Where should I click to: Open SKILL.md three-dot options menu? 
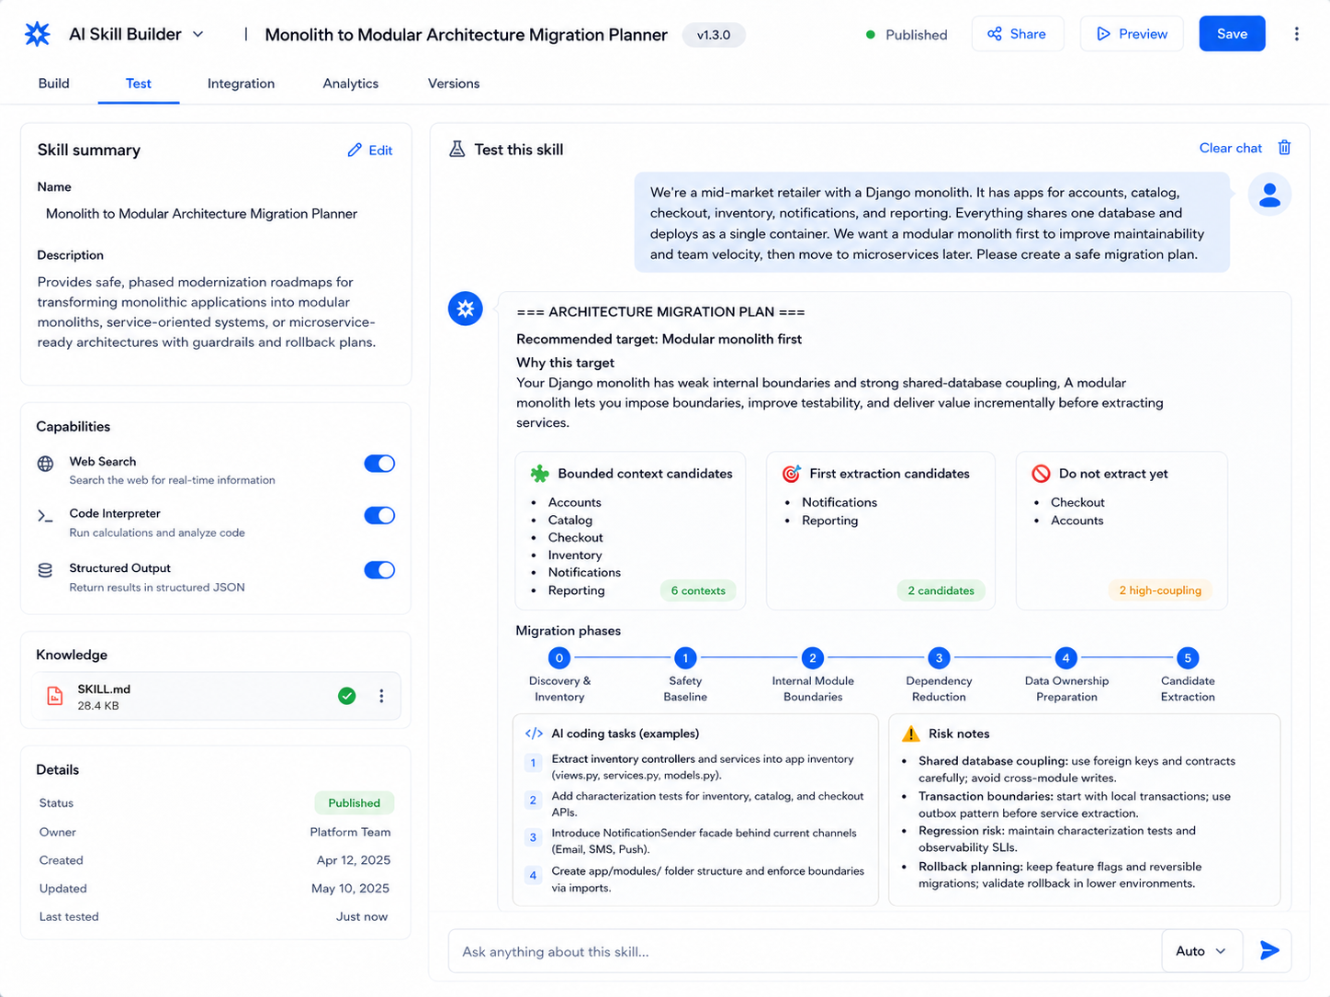coord(381,696)
